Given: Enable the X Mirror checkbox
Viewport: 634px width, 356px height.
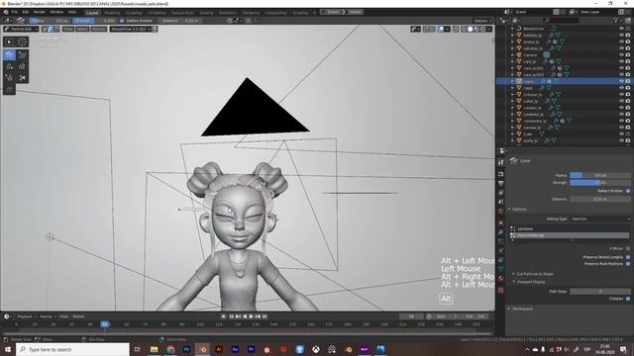Looking at the screenshot, I should click(628, 248).
